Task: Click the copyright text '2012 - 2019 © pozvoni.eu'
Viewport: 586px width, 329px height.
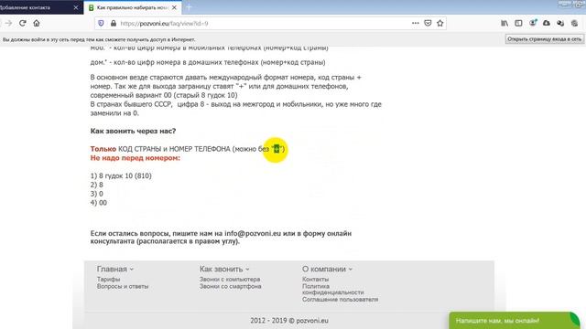Action: coord(289,321)
